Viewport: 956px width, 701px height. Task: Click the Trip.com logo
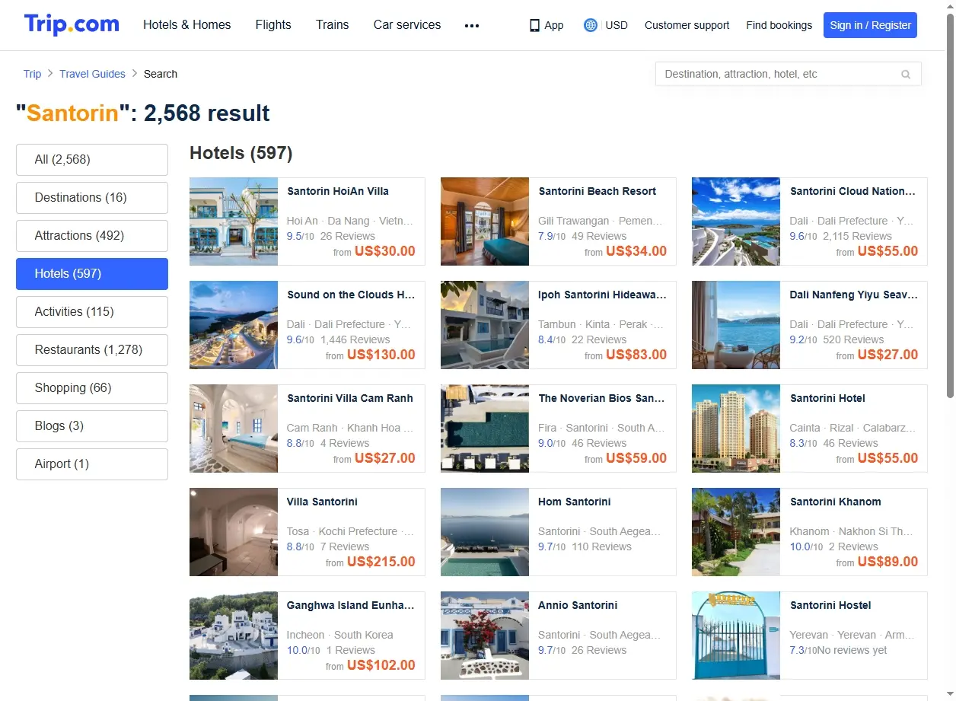pos(72,24)
